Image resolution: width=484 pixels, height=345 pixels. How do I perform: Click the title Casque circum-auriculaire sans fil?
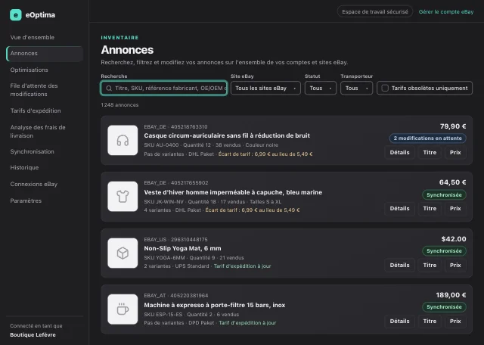click(x=227, y=135)
